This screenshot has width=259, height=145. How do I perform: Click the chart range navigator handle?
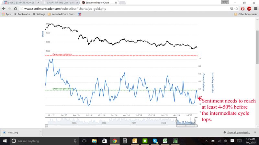click(186, 126)
